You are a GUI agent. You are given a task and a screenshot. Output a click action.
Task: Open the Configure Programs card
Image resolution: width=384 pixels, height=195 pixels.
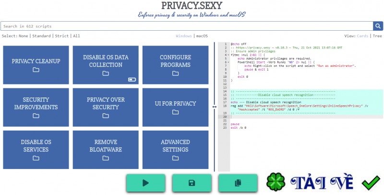(x=175, y=65)
